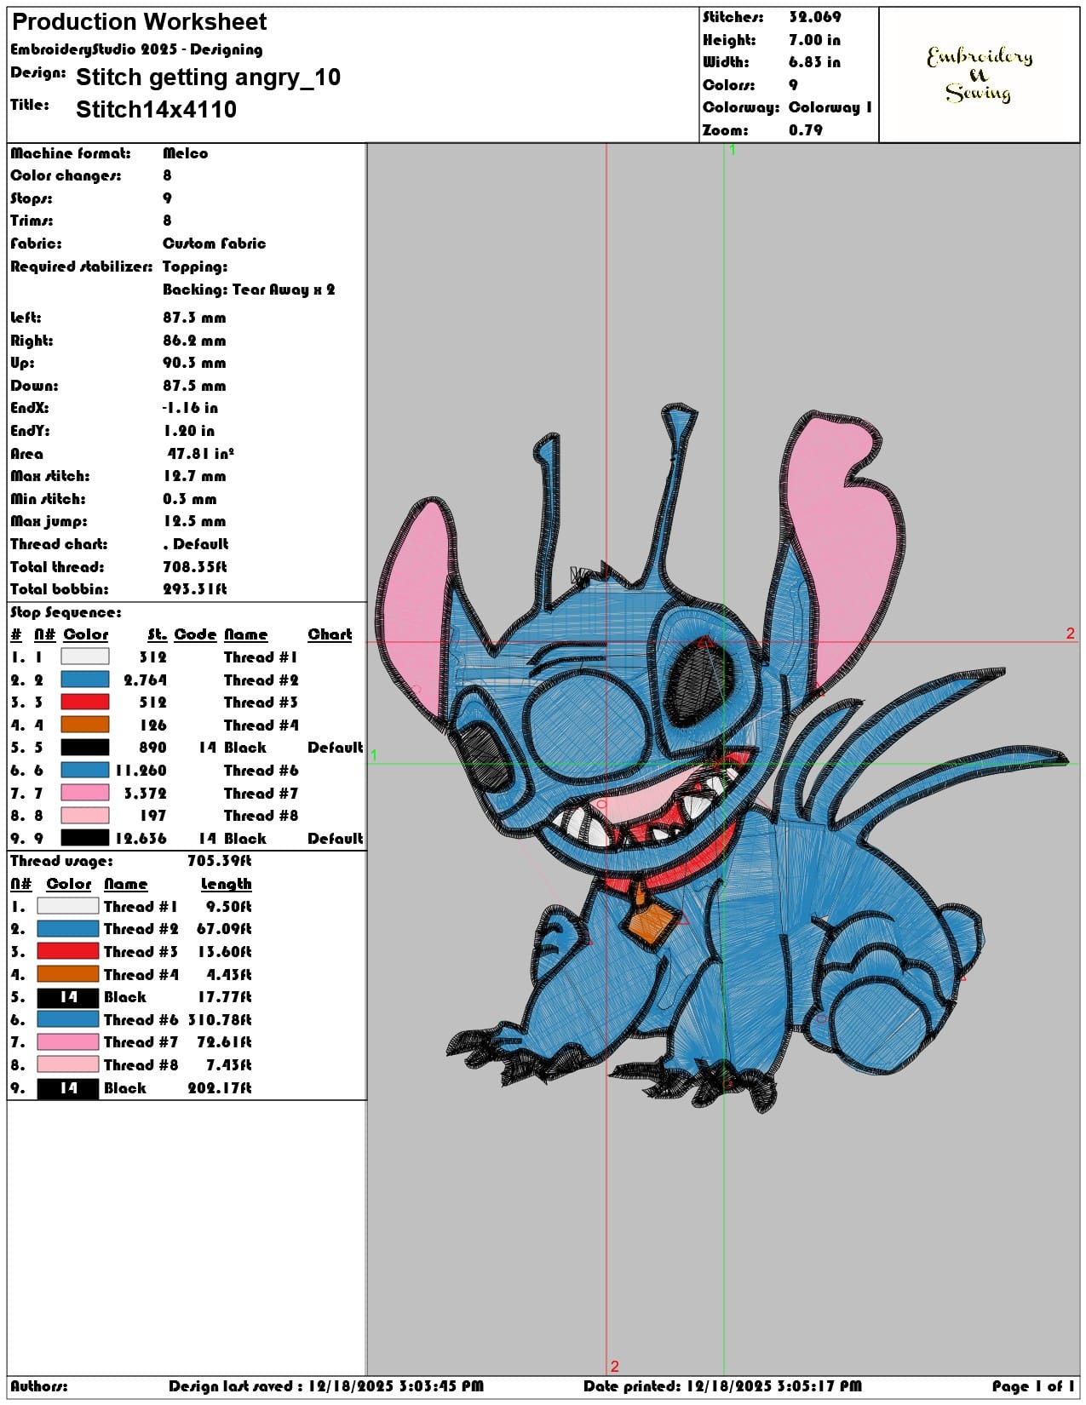Click thread length 67.09ft for Thread #2
The image size is (1086, 1405).
(224, 929)
